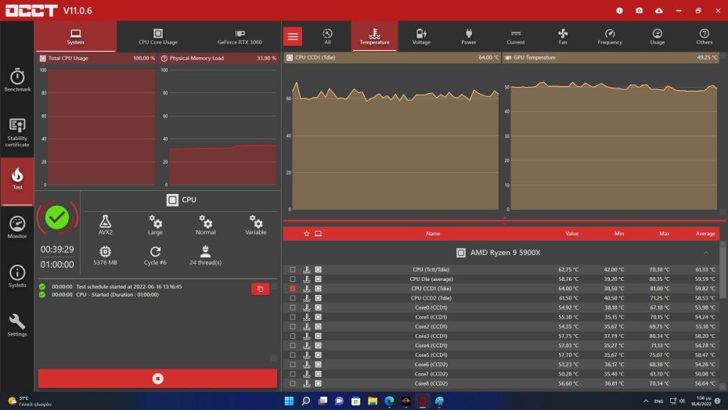The width and height of the screenshot is (728, 410).
Task: Click the 24 thread(s) option
Action: point(205,255)
